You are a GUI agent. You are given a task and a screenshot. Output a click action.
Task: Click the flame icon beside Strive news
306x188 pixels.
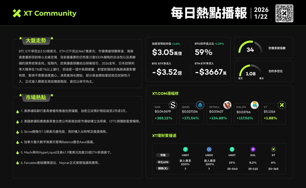[17, 132]
